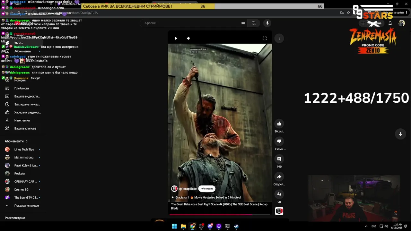Open Pavel Kolev & Ica channel

[22, 166]
